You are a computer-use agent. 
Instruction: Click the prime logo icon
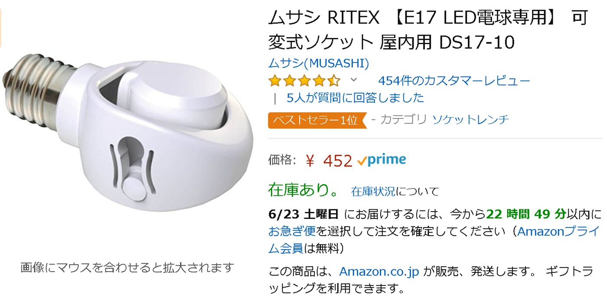tap(387, 160)
